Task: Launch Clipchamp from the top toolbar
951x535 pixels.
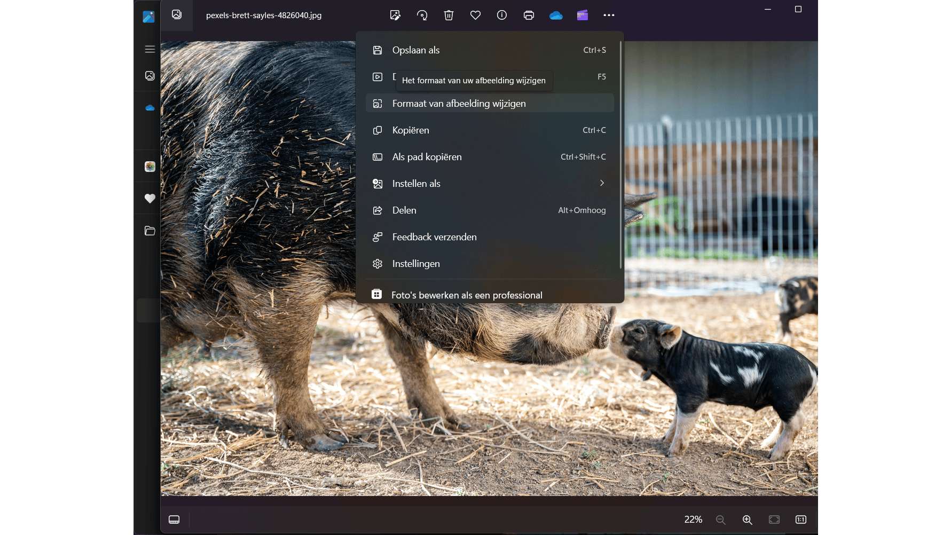Action: [583, 15]
